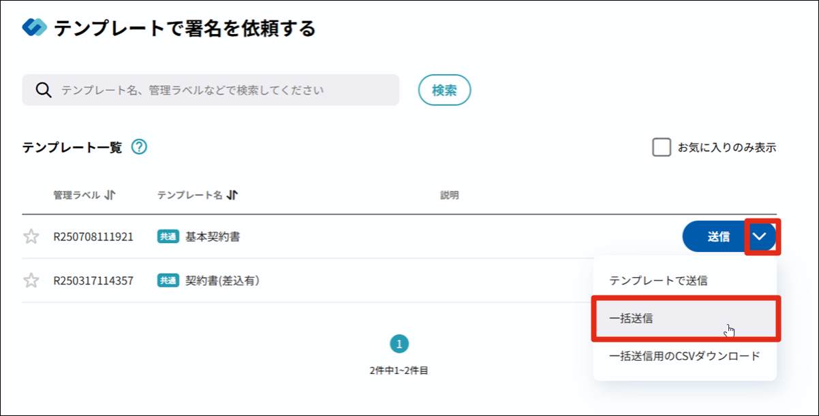Go to page 1 in pagination
Image resolution: width=819 pixels, height=416 pixels.
399,344
